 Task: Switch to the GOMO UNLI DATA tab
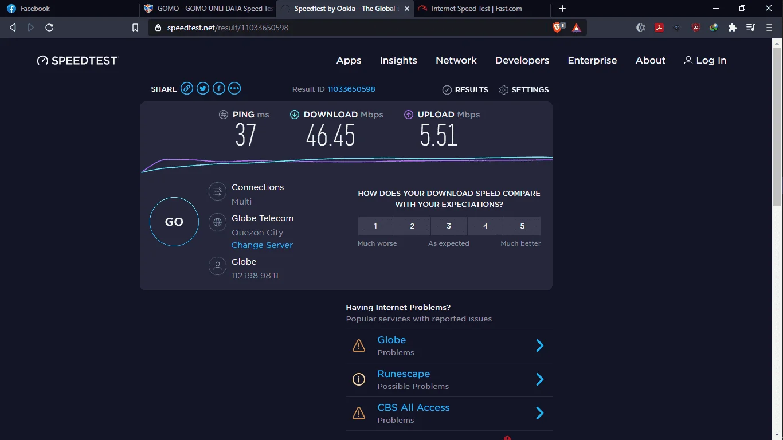208,9
